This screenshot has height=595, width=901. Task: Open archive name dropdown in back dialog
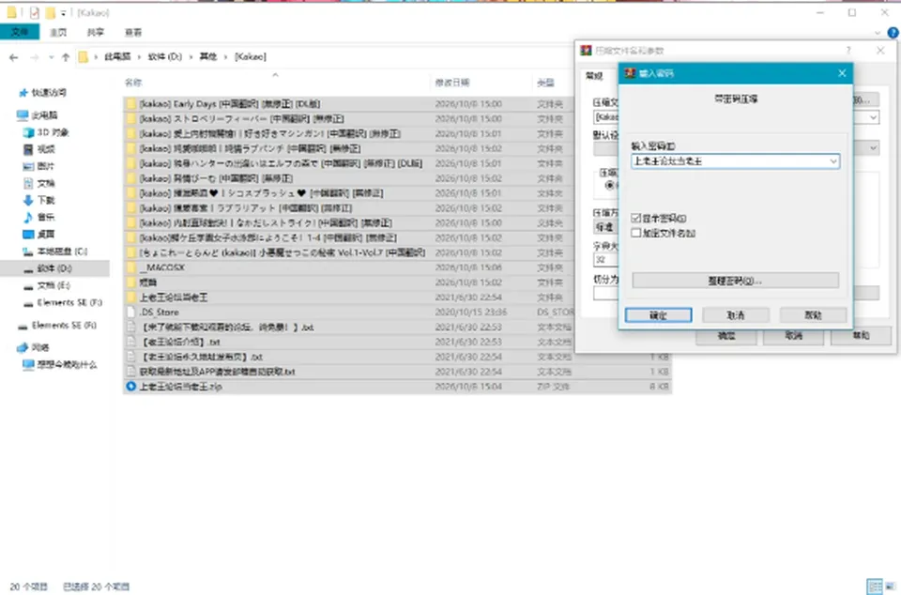click(x=873, y=117)
